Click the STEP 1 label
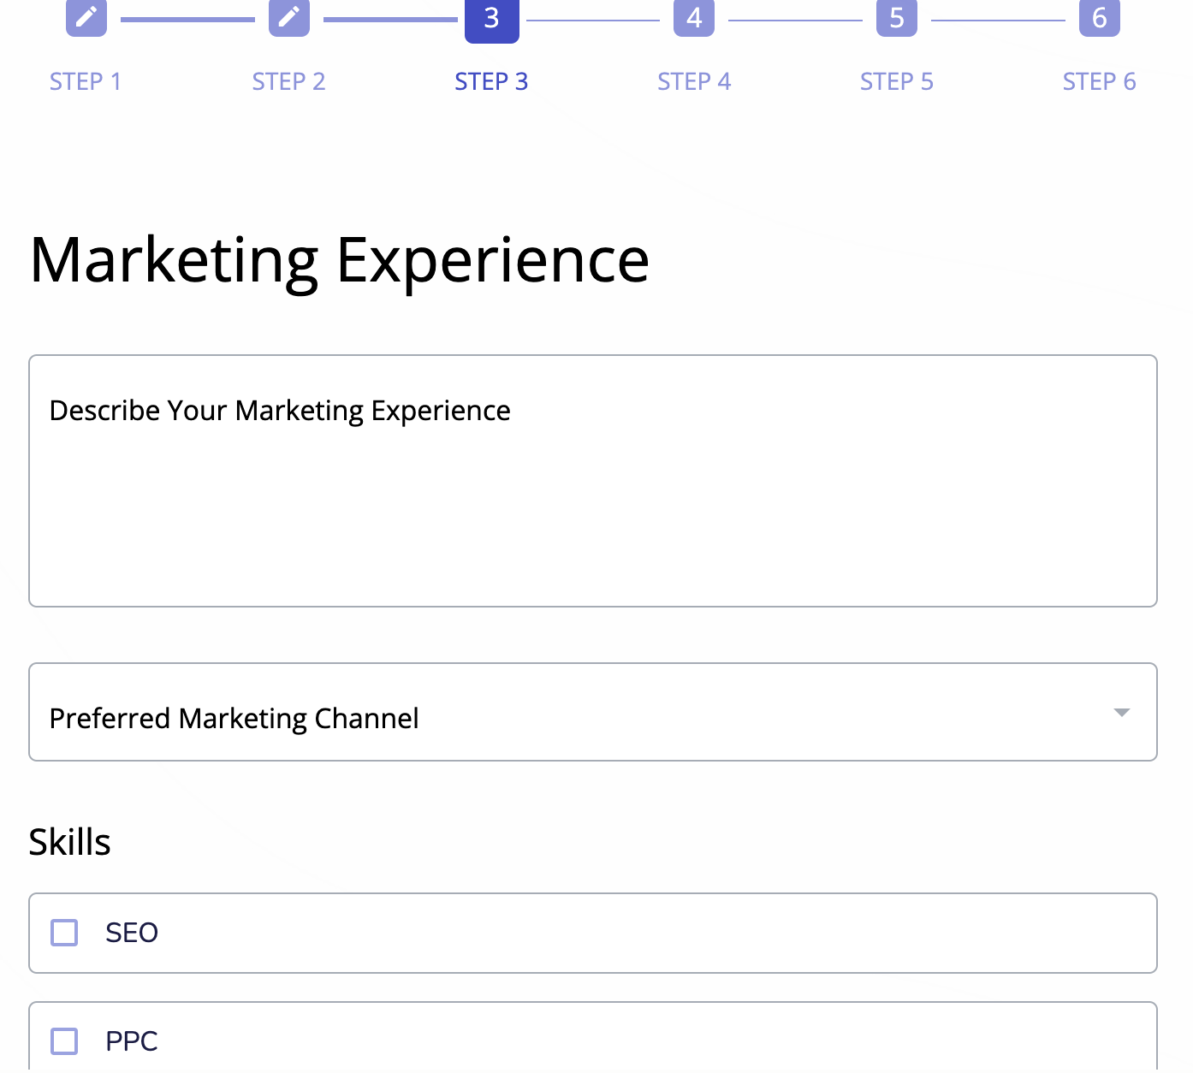 (86, 82)
